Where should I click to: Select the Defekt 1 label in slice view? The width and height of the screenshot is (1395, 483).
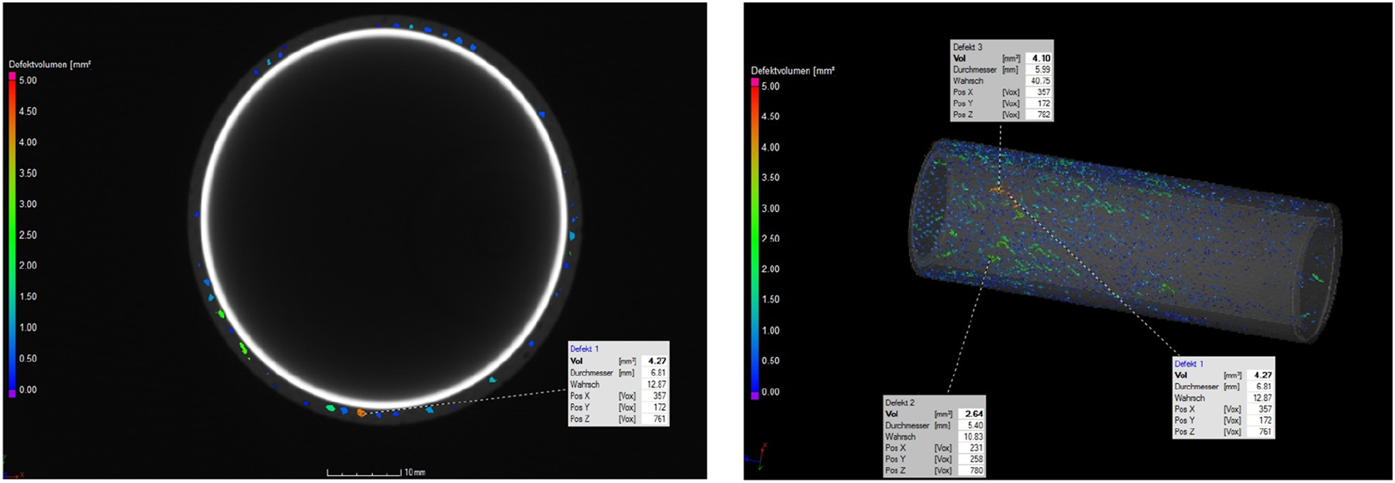(584, 349)
